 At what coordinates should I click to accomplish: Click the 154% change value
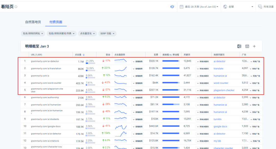coord(106,133)
